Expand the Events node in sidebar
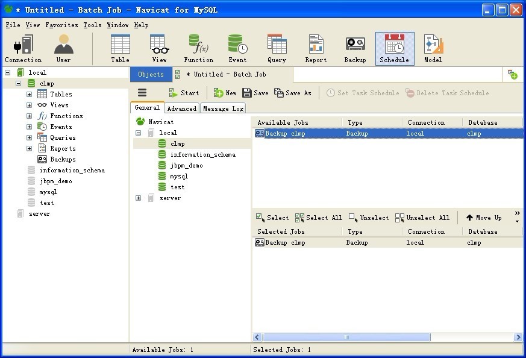The height and width of the screenshot is (358, 526). (x=29, y=127)
